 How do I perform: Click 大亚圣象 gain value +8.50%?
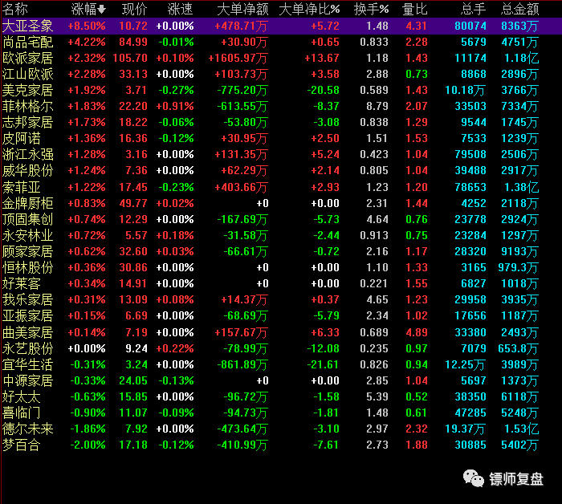point(87,26)
